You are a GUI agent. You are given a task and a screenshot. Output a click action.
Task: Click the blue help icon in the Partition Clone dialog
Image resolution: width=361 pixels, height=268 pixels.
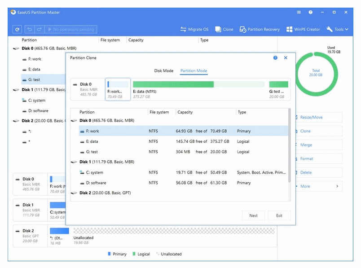click(275, 58)
